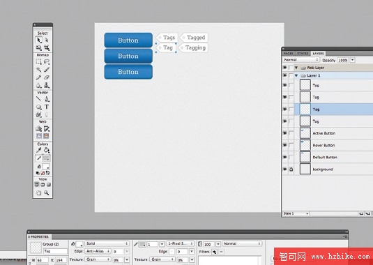This screenshot has width=373, height=265.
Task: Open the State 1 dropdown
Action: tap(296, 213)
